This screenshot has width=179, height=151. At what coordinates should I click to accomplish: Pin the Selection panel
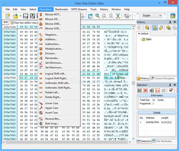pyautogui.click(x=170, y=85)
